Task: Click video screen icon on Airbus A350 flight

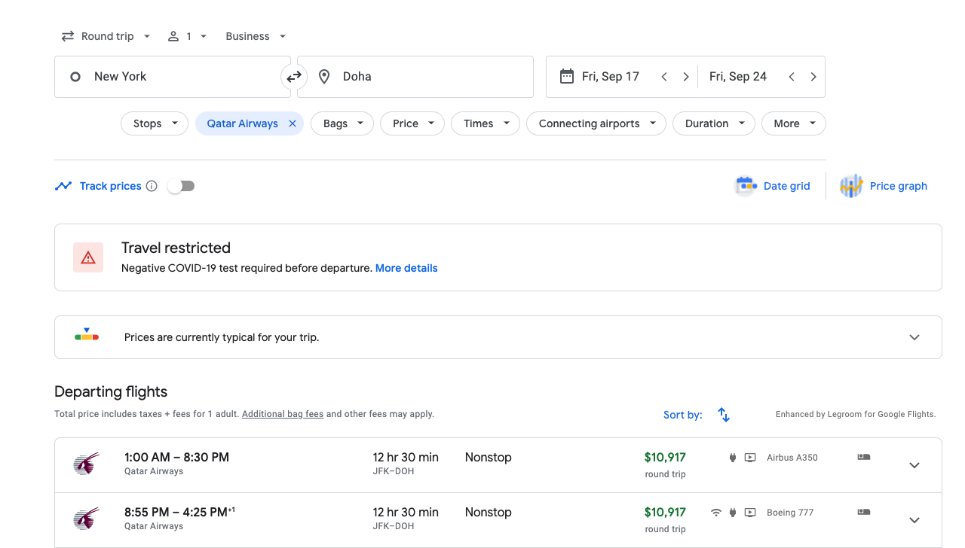Action: point(750,458)
